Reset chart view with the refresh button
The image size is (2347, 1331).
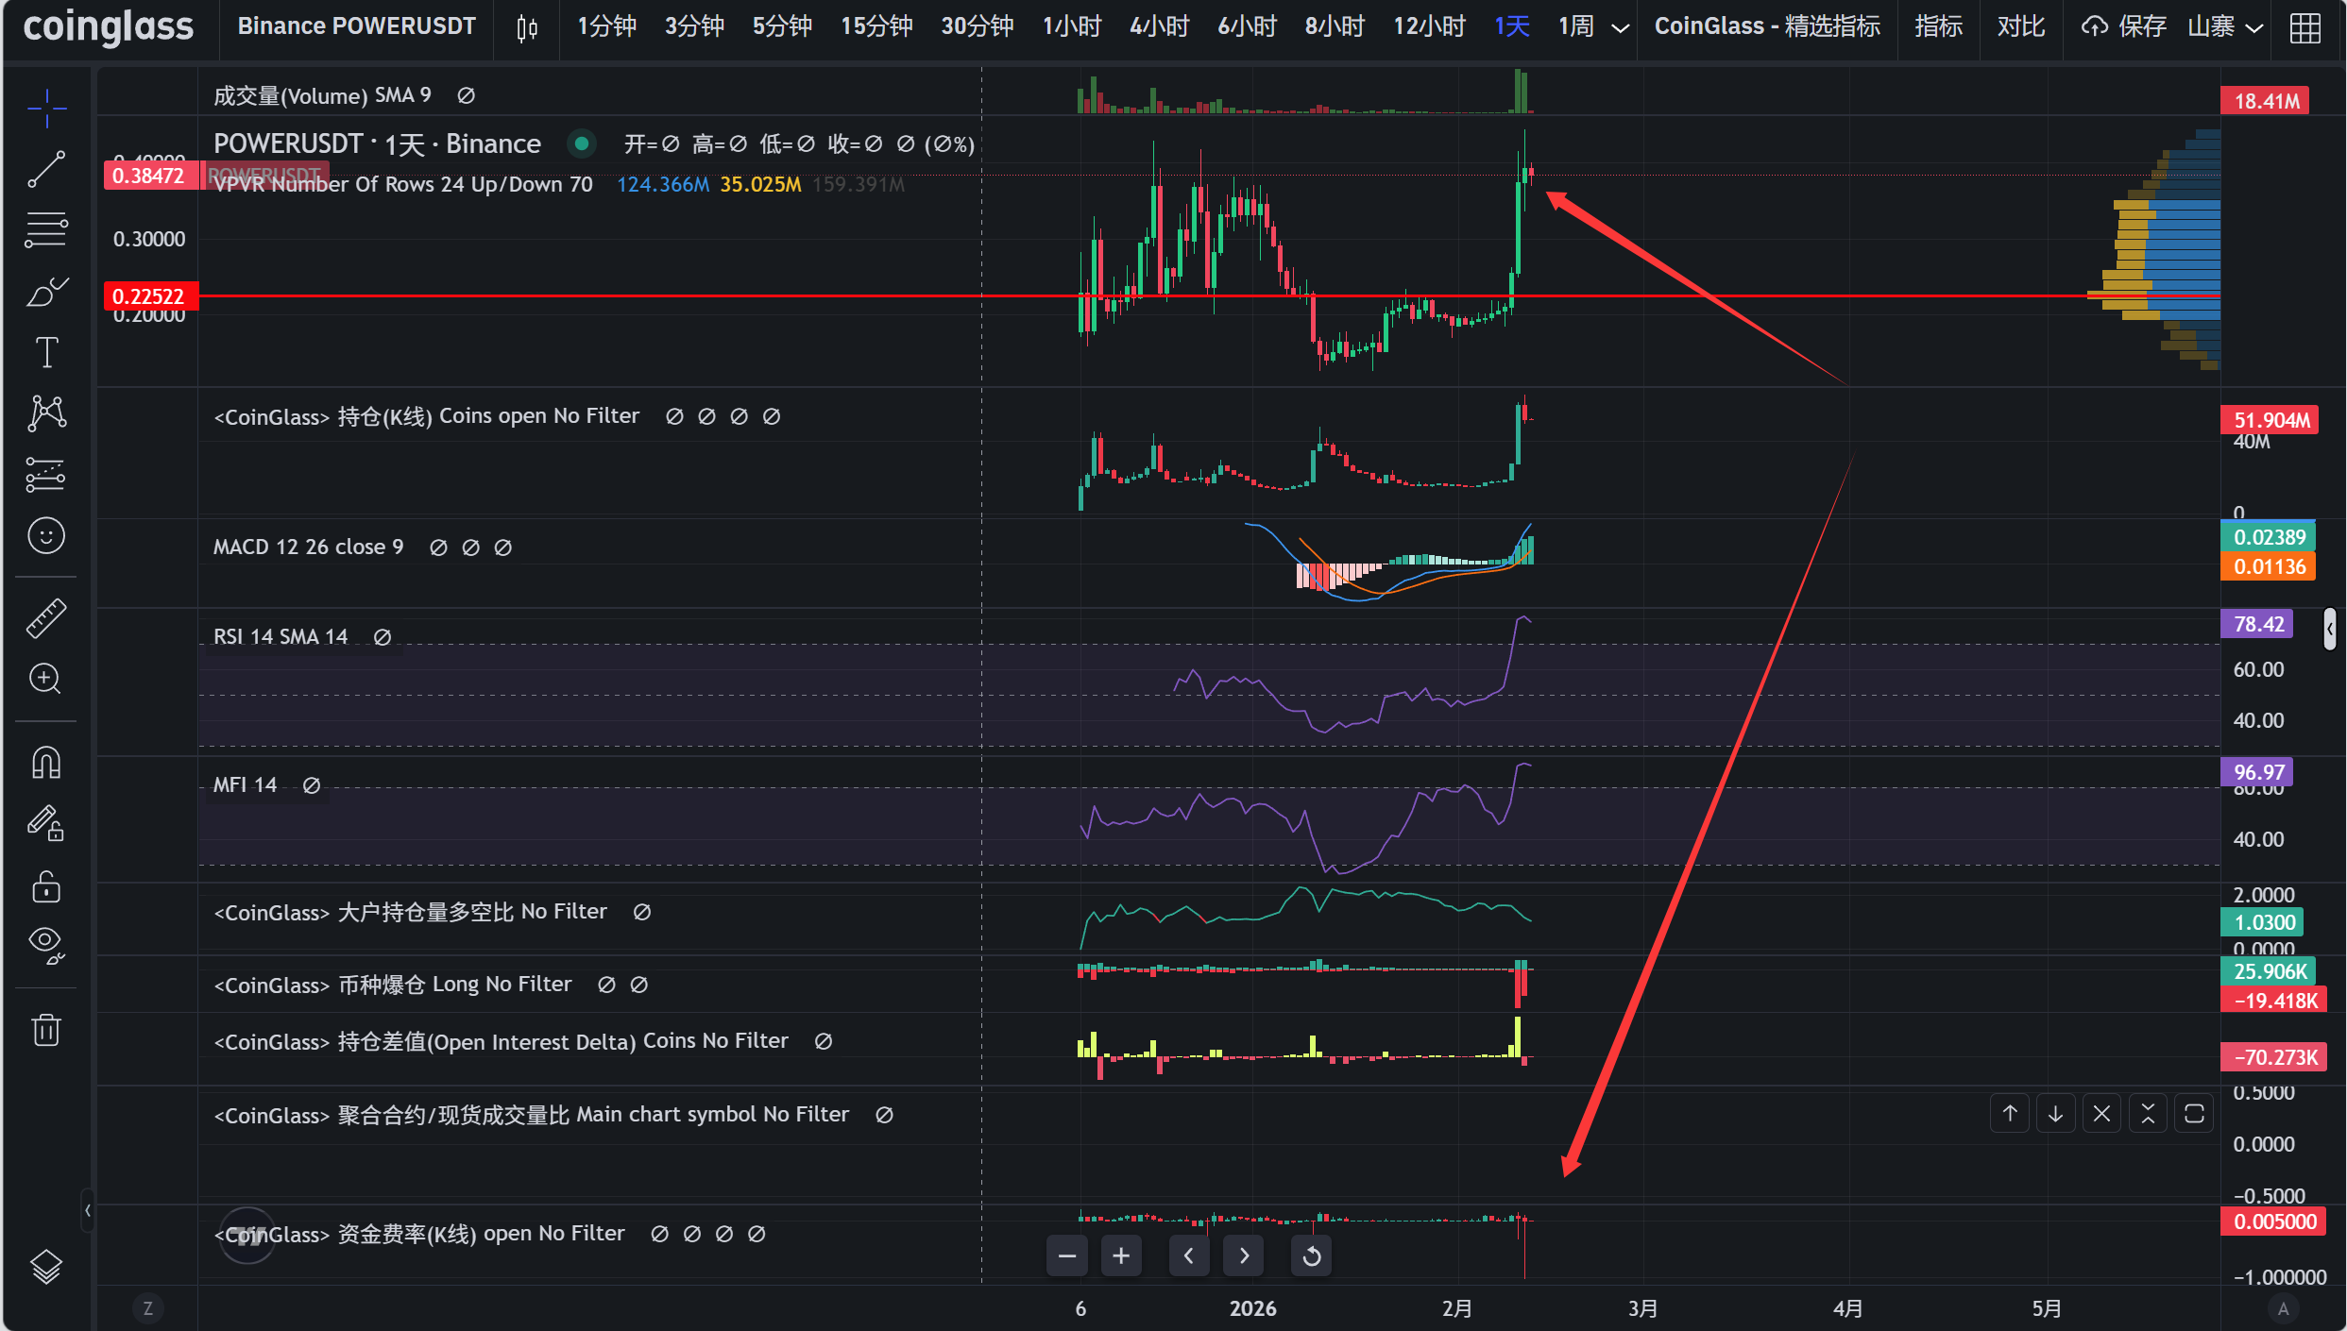pos(1311,1255)
